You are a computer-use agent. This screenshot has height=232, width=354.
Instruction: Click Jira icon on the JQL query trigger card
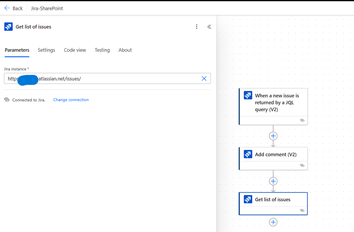coord(248,95)
